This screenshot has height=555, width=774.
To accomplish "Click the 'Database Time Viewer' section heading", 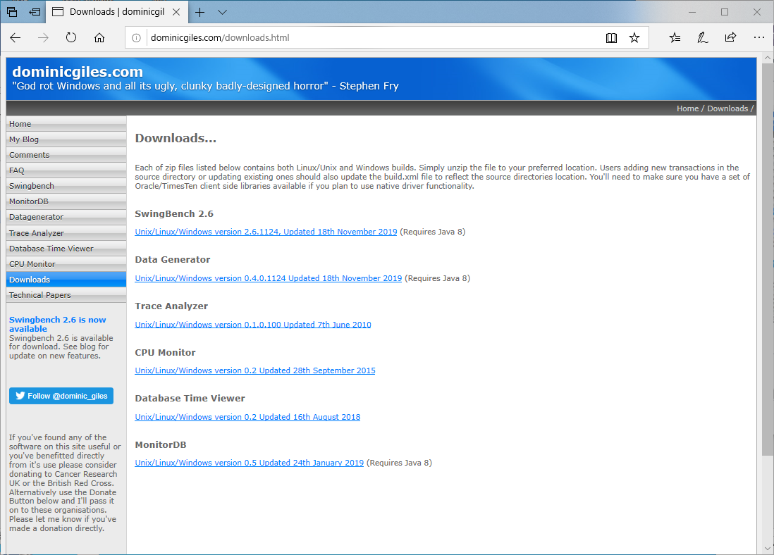I will pyautogui.click(x=190, y=398).
